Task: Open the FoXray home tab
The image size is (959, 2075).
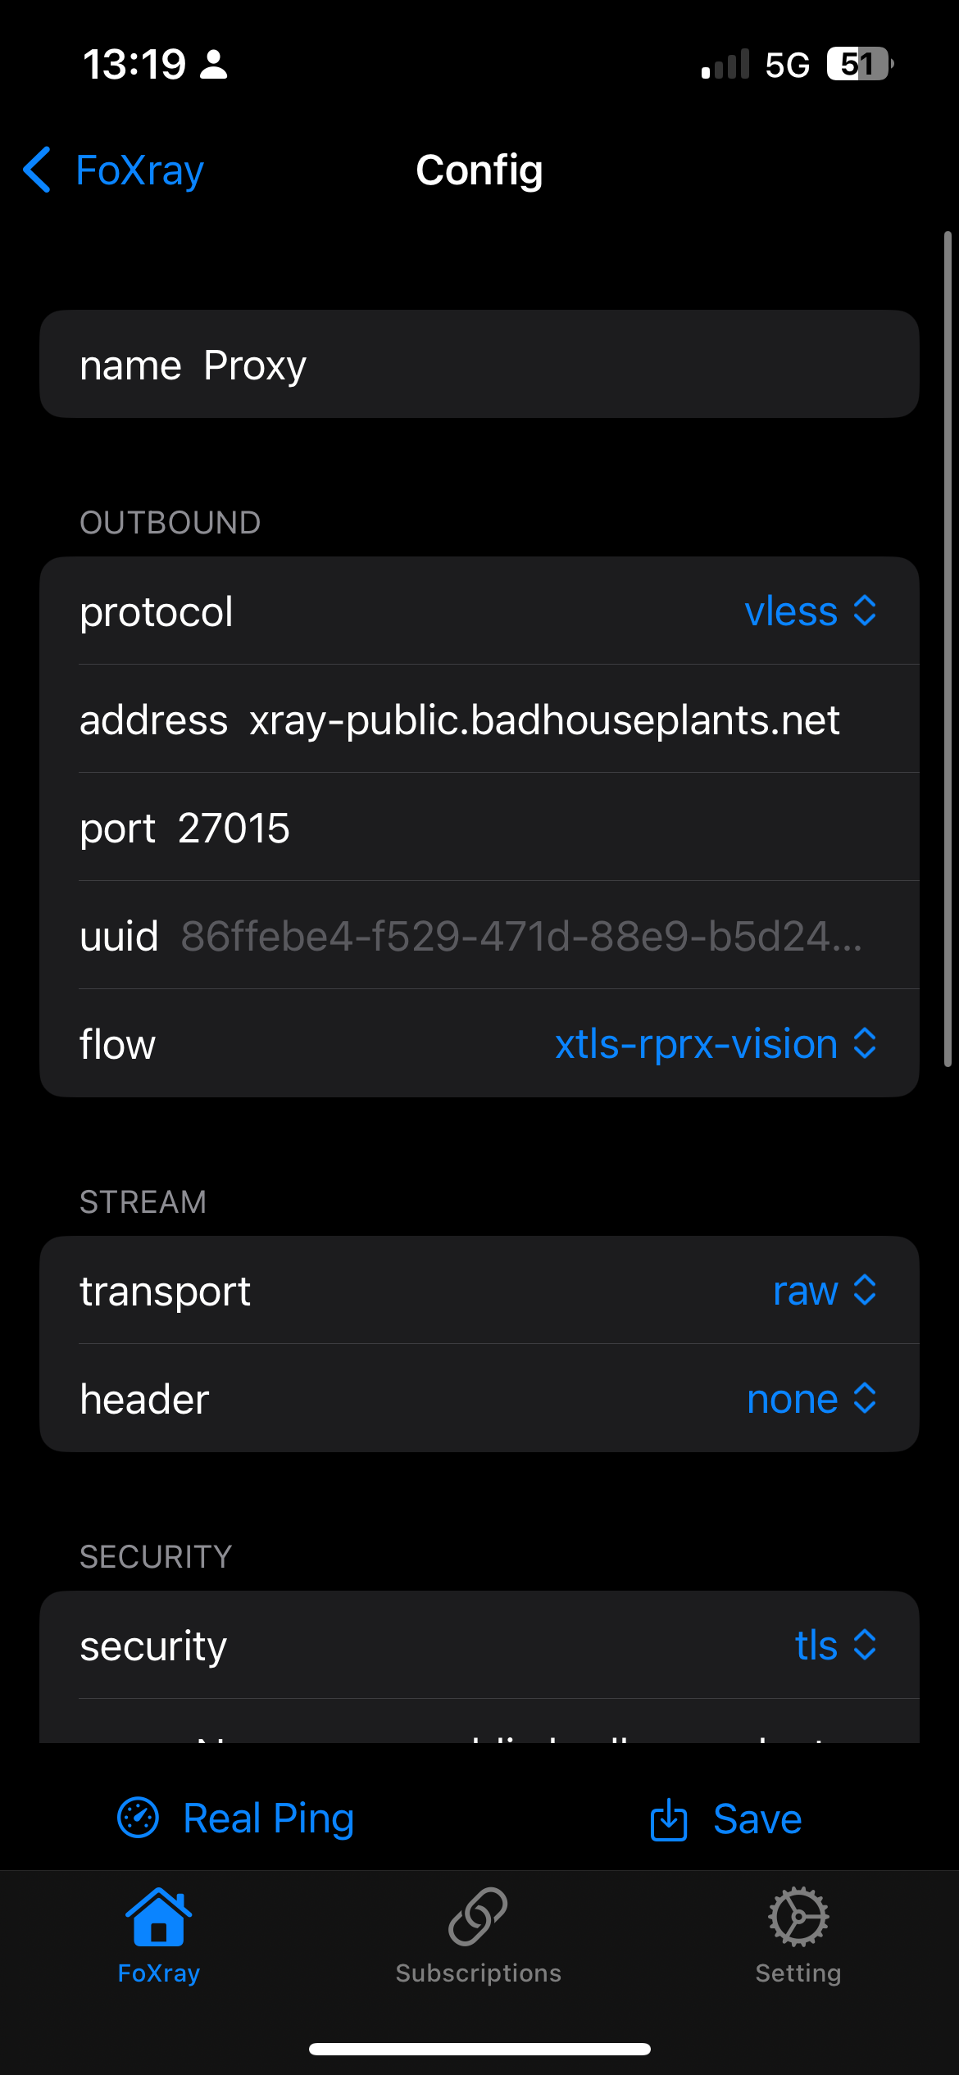Action: coord(159,1936)
